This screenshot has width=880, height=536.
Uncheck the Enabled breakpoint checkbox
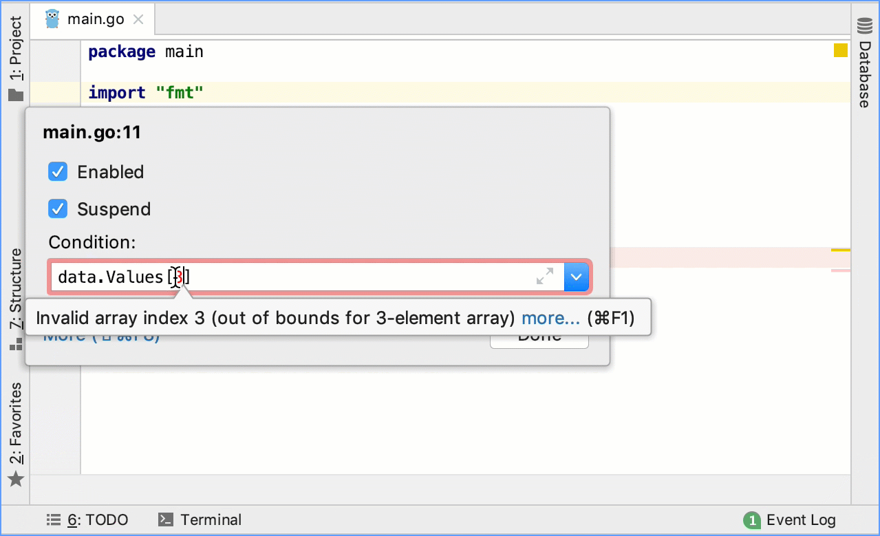click(58, 172)
